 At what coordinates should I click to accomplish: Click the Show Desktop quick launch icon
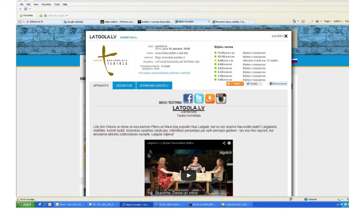40,204
